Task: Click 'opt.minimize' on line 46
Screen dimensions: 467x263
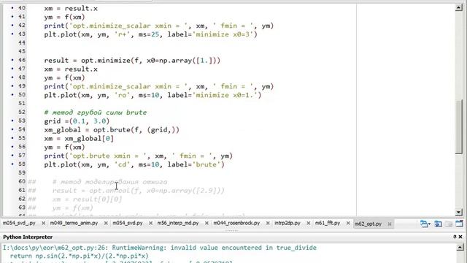Action: 106,60
